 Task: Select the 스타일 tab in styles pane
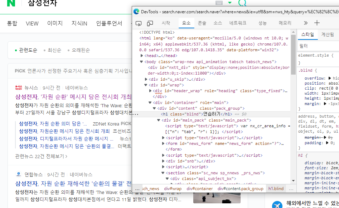pyautogui.click(x=307, y=34)
